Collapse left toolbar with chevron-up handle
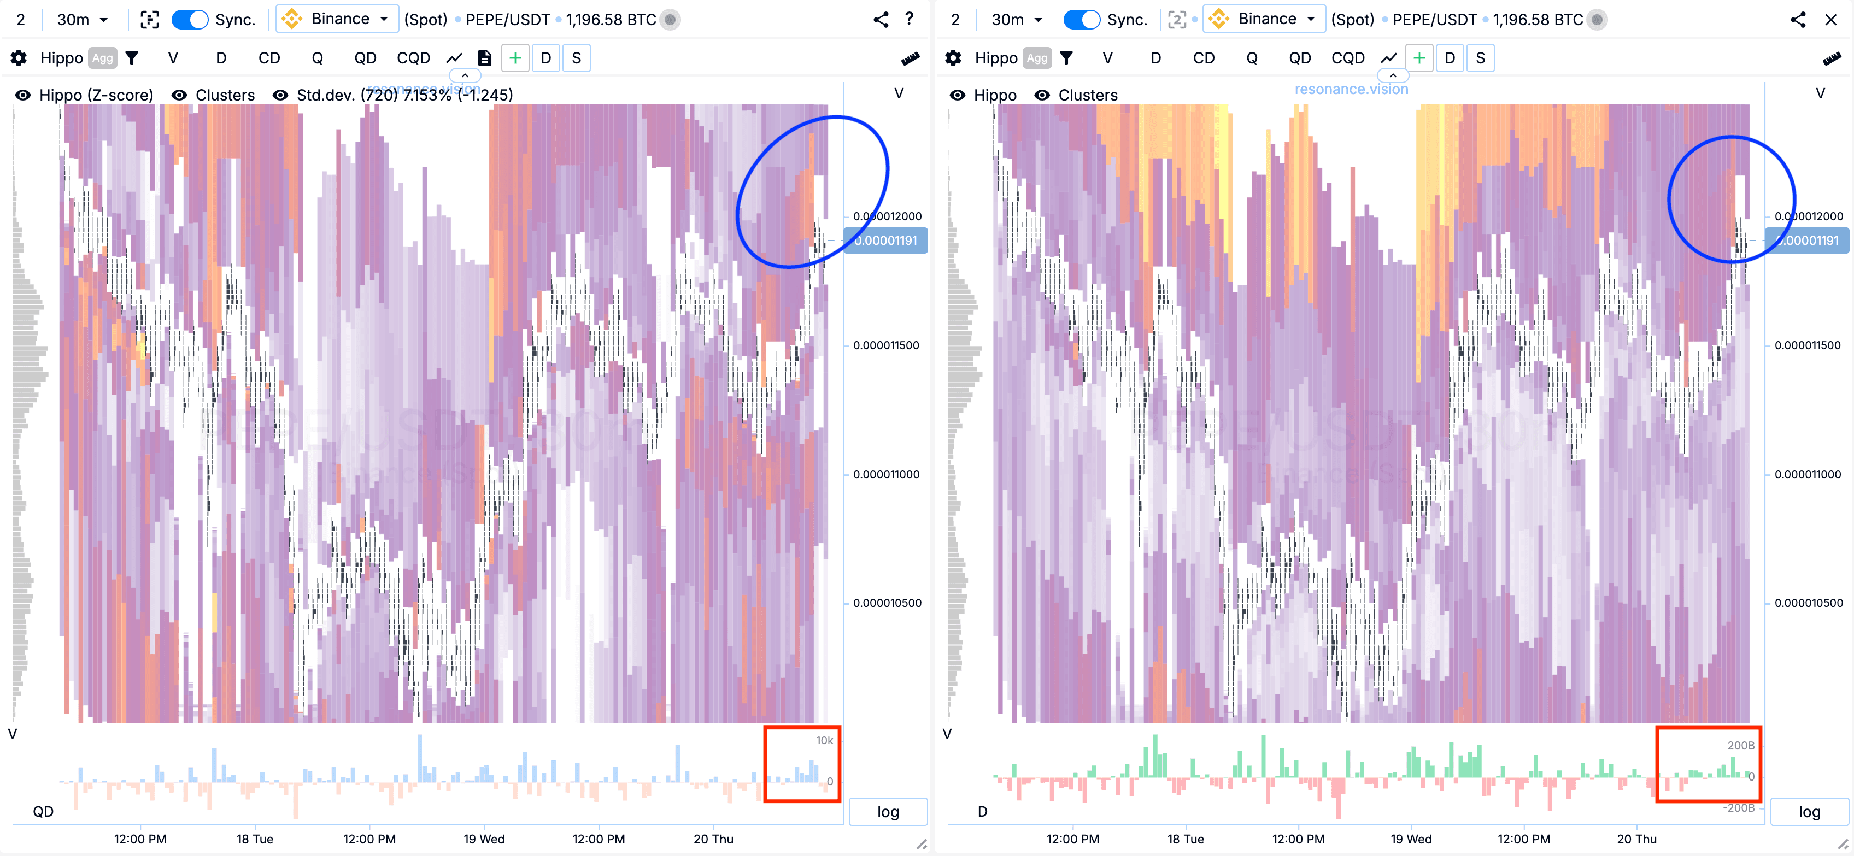The width and height of the screenshot is (1854, 856). (x=465, y=75)
